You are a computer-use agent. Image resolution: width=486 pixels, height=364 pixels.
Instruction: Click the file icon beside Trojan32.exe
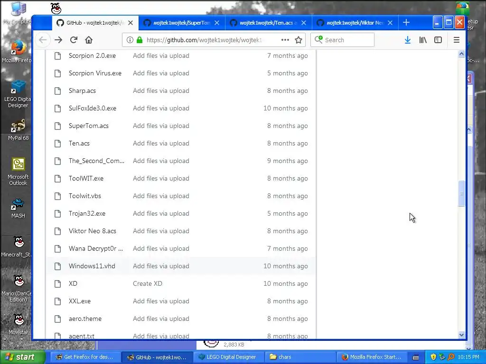[x=57, y=214]
